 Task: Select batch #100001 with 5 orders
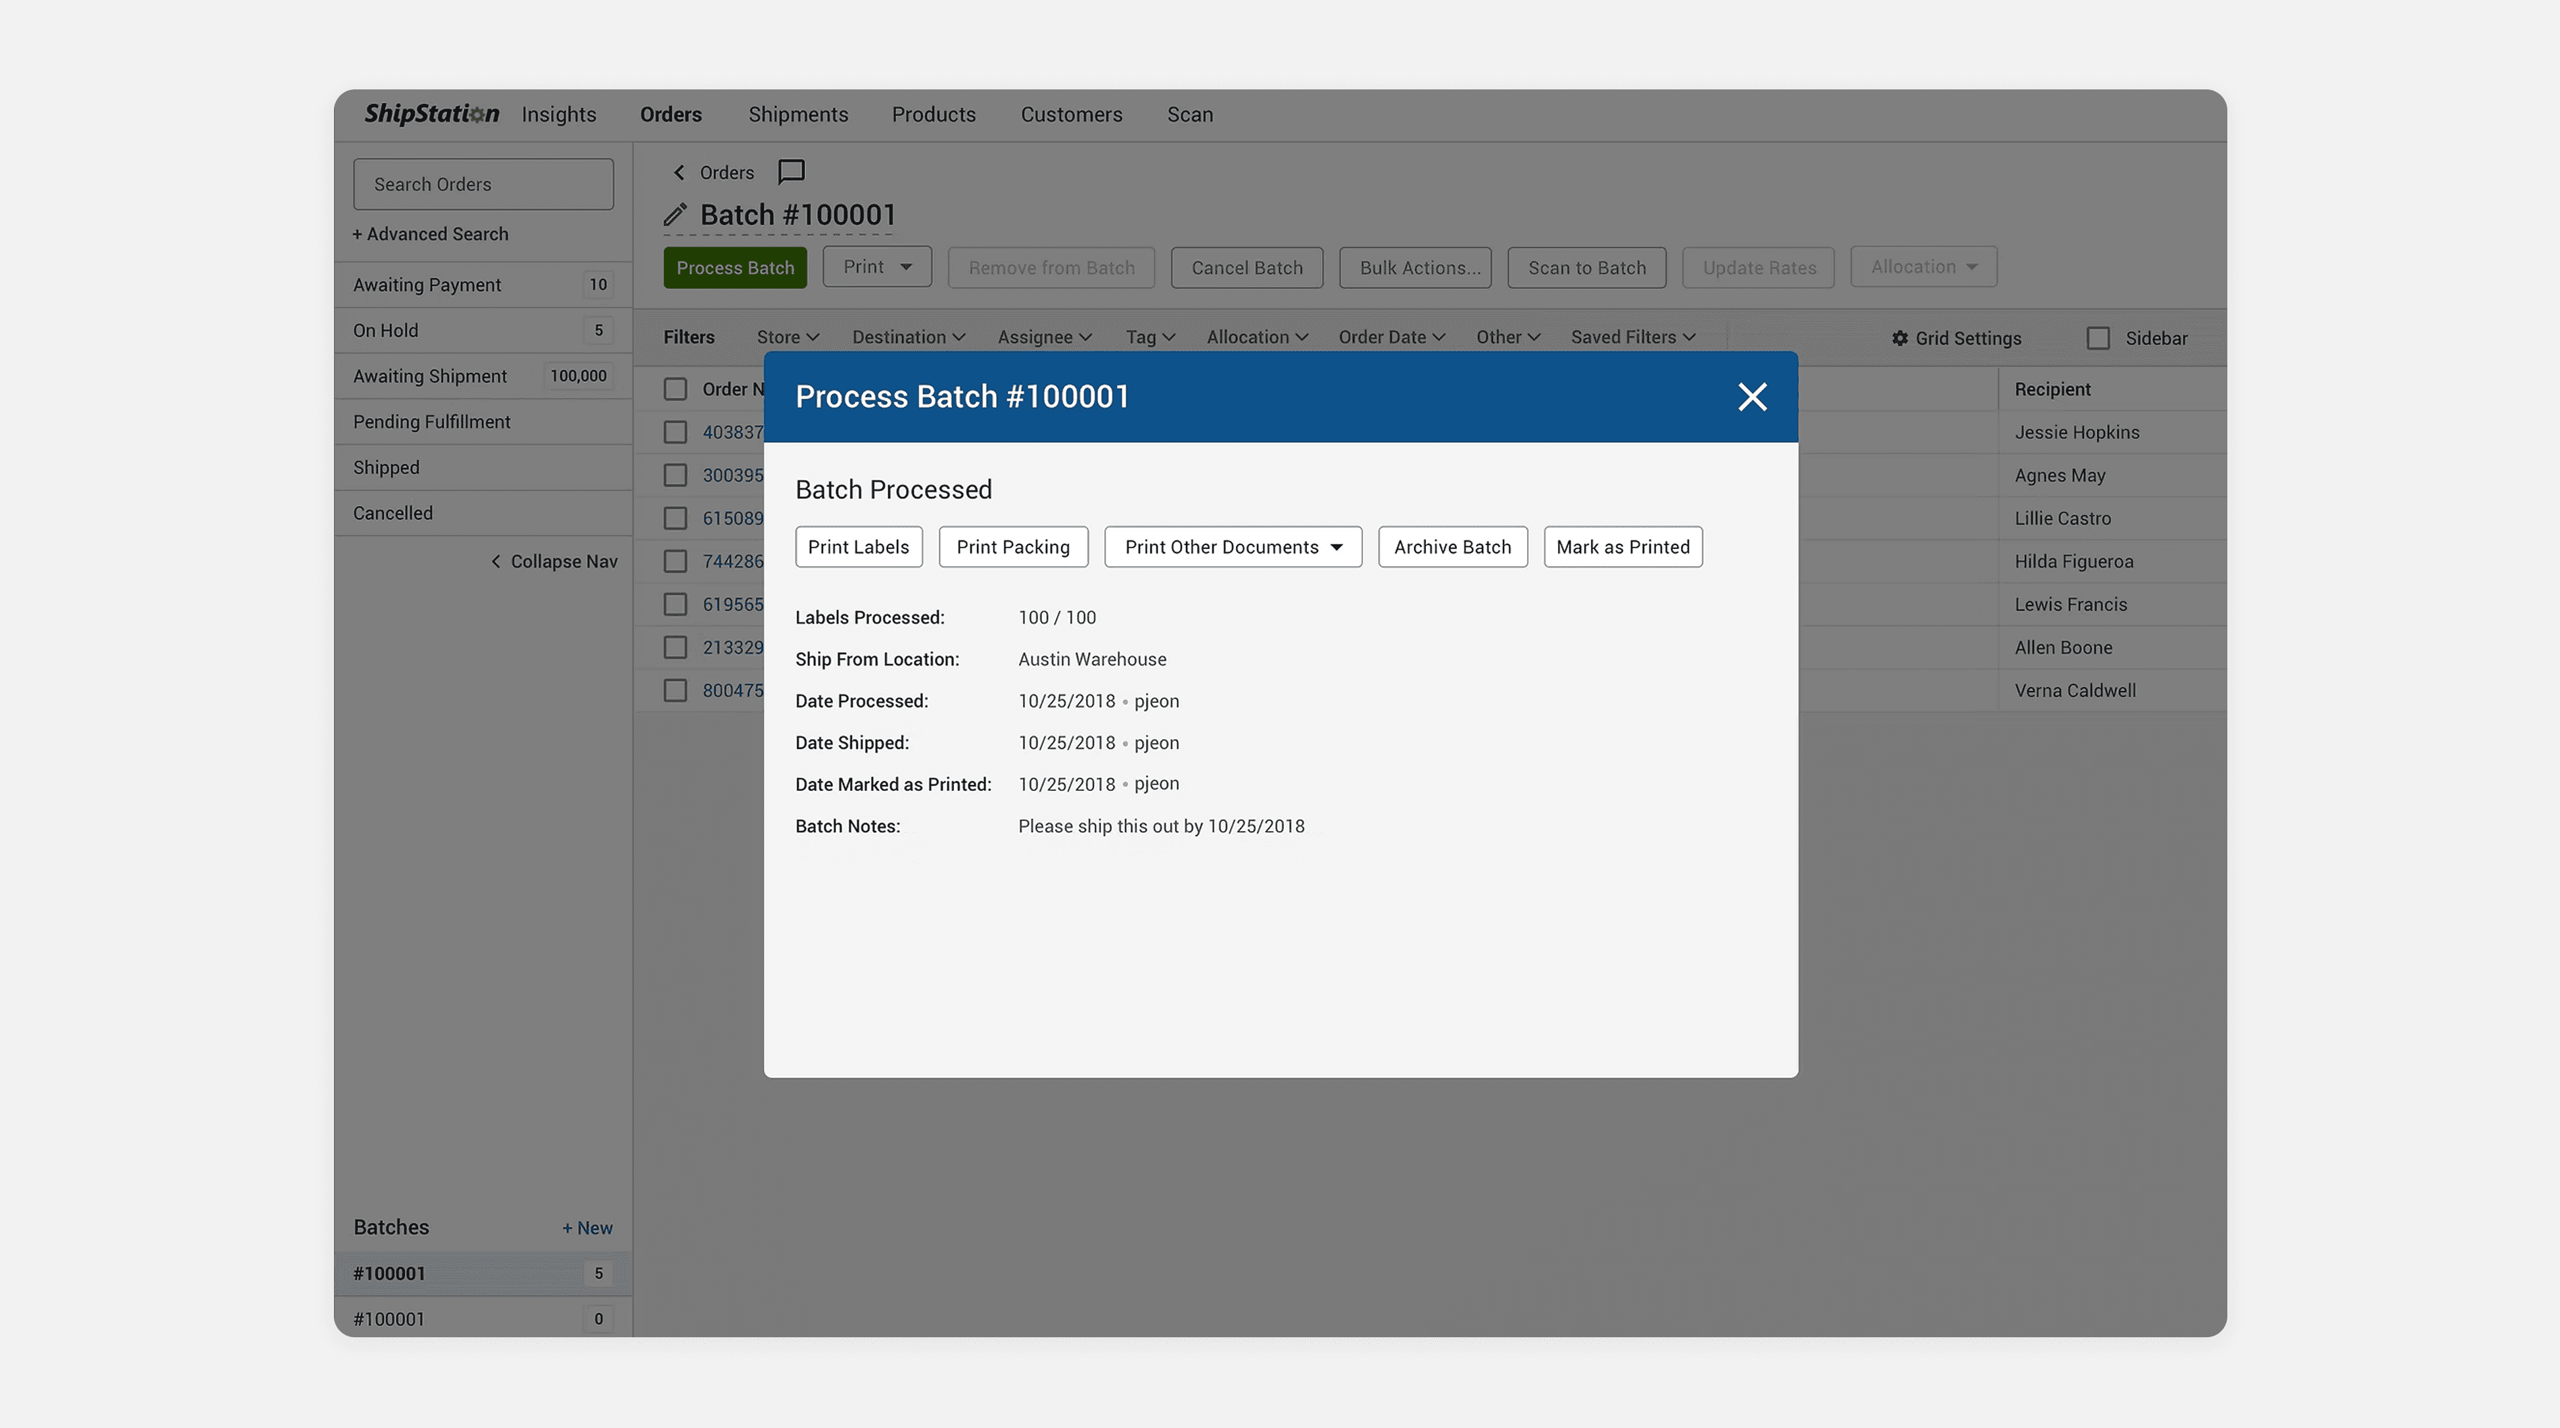pyautogui.click(x=483, y=1274)
